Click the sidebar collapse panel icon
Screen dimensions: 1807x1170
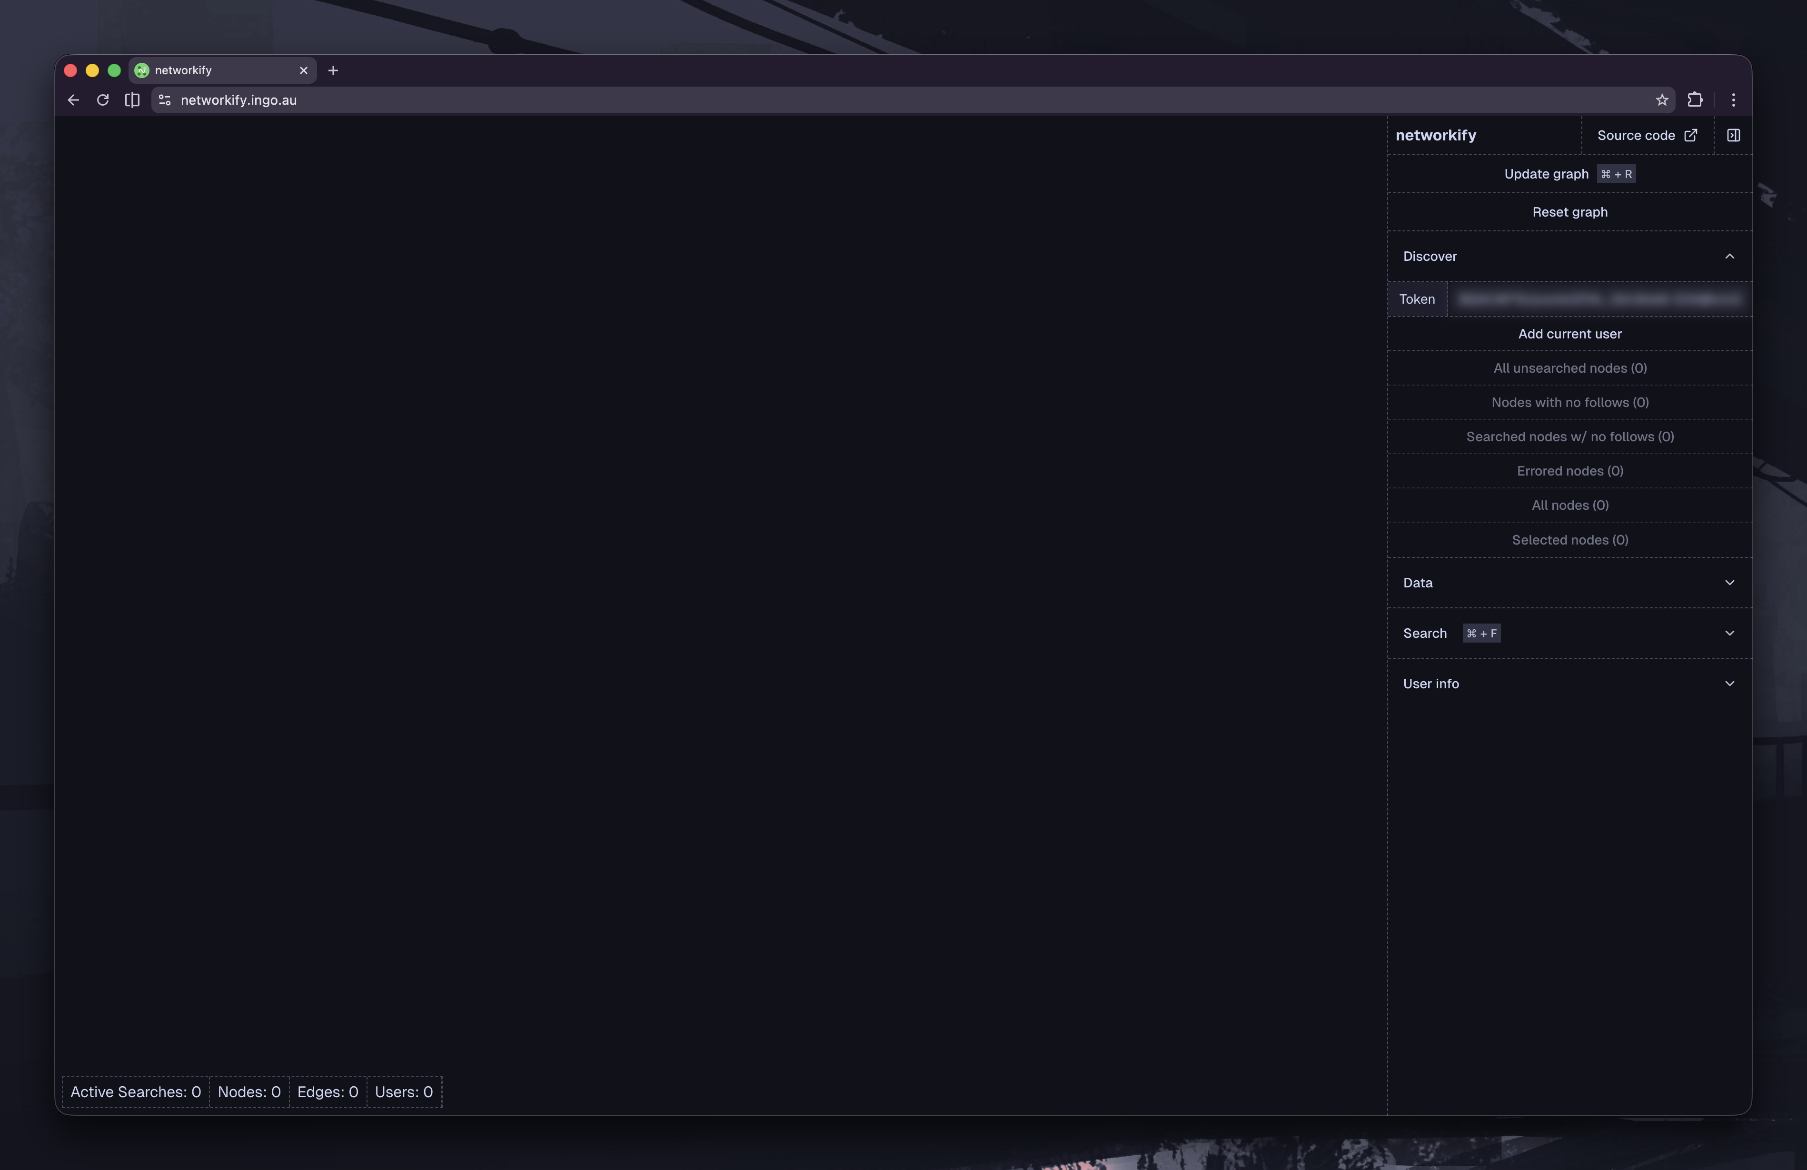pyautogui.click(x=1733, y=135)
